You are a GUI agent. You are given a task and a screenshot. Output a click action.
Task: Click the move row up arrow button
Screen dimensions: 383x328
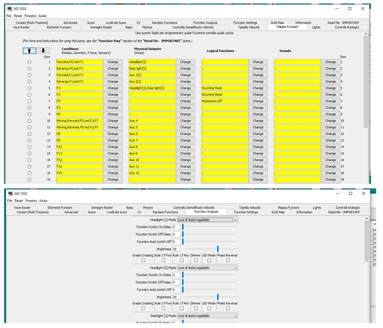(29, 51)
